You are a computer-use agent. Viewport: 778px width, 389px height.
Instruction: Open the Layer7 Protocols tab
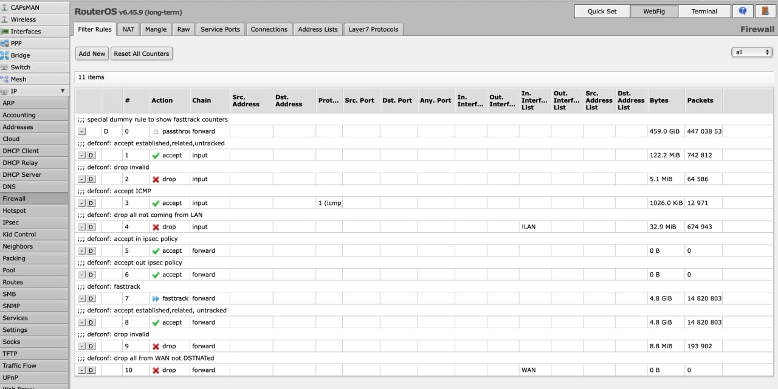[x=374, y=29]
